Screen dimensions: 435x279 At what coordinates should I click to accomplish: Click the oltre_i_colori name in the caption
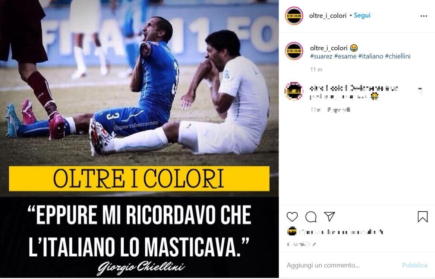coord(329,48)
